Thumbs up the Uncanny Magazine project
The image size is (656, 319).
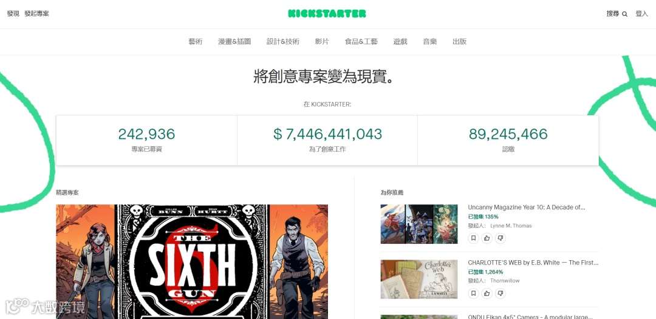(487, 238)
